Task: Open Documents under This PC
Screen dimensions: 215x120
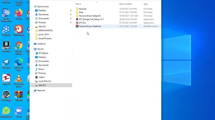Action: point(44,61)
